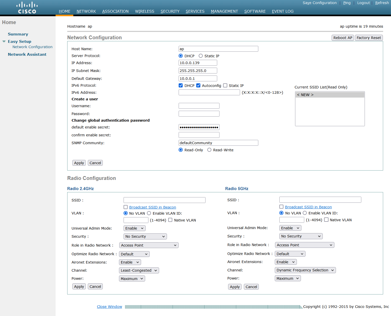Open 5GHz Power Maximum dropdown

[x=287, y=278]
